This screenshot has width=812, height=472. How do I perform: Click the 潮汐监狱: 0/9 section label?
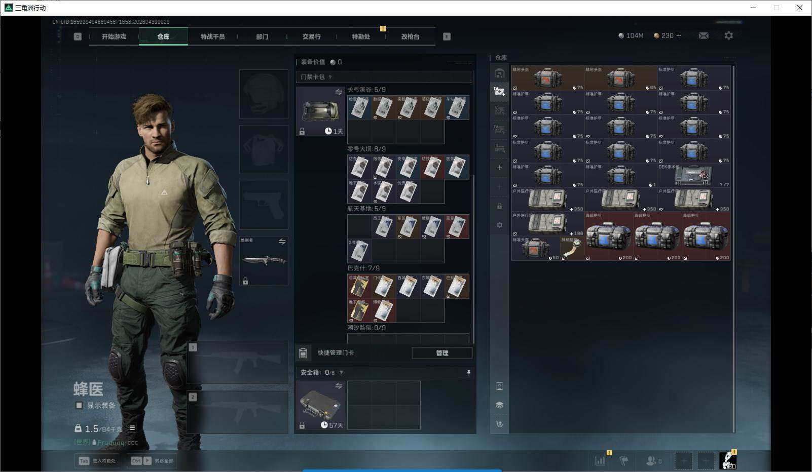(x=366, y=328)
